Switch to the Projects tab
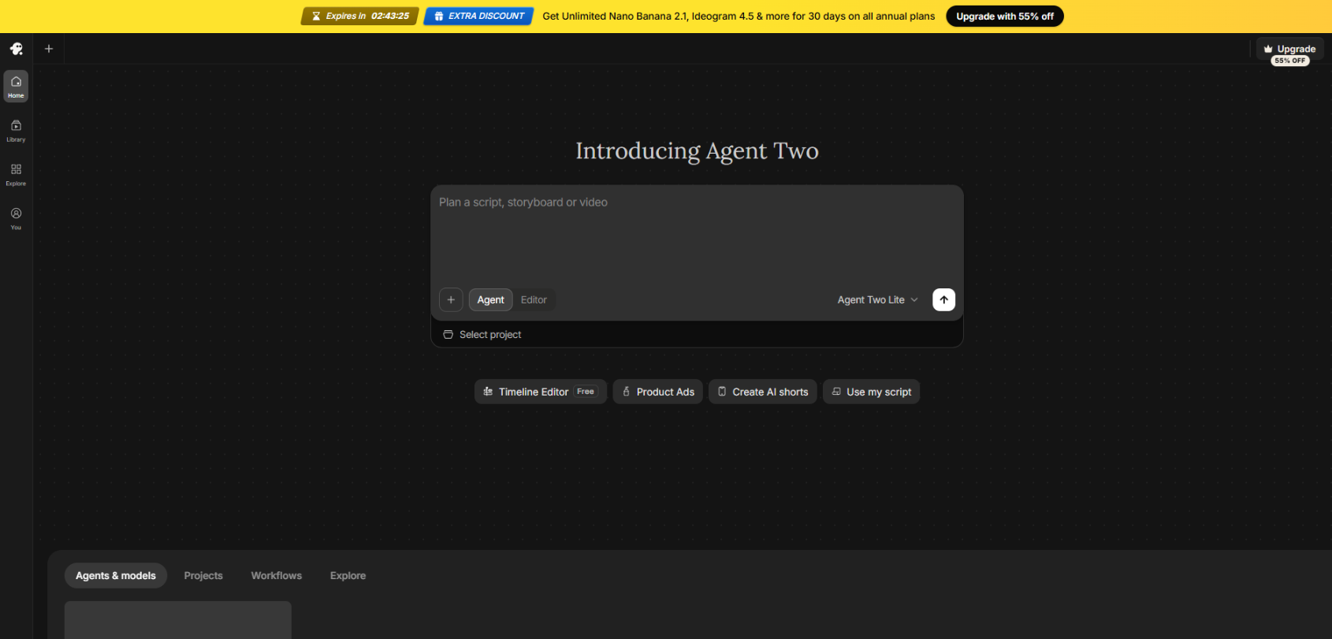 pos(203,576)
